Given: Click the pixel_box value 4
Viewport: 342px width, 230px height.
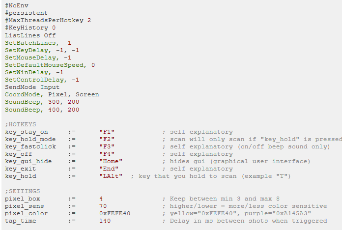Looking at the screenshot, I should (101, 199).
